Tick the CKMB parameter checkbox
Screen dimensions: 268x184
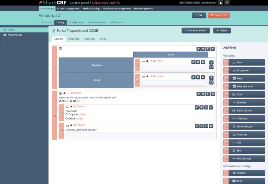[x=67, y=118]
